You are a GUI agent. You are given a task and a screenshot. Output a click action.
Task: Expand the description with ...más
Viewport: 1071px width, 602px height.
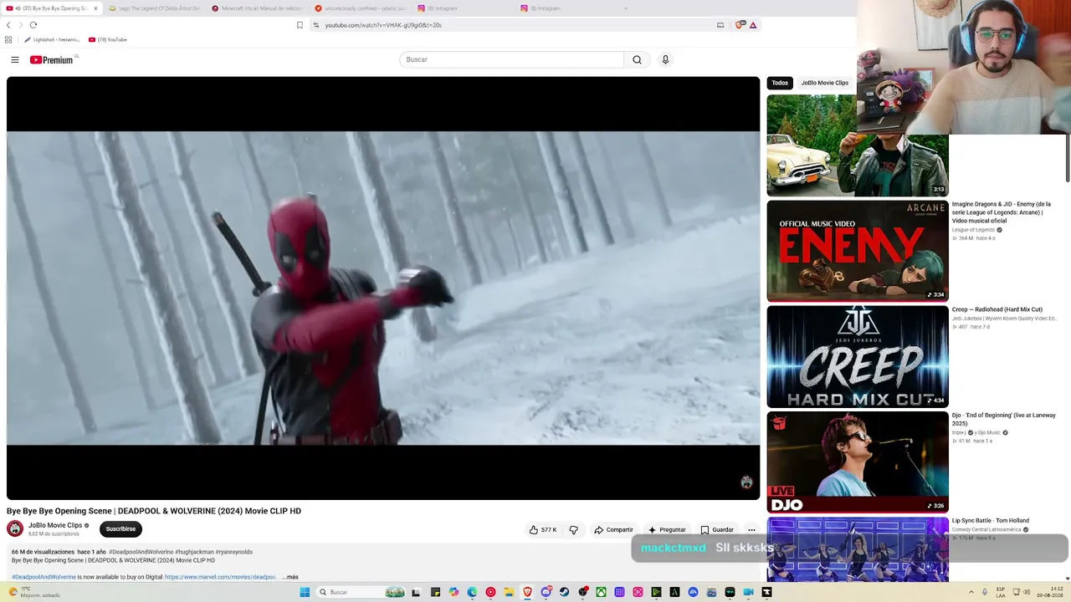(x=290, y=577)
